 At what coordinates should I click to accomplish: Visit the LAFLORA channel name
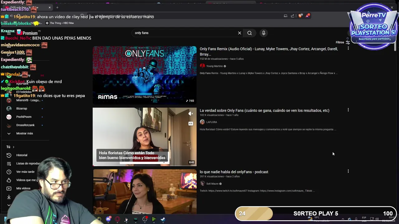[x=212, y=122]
